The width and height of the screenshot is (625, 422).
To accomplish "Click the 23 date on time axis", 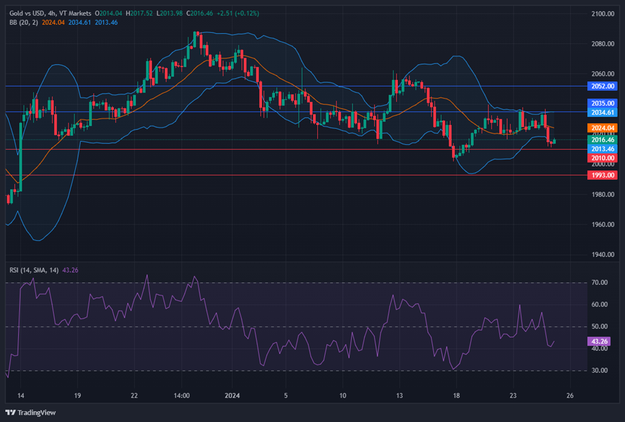I will pyautogui.click(x=513, y=396).
